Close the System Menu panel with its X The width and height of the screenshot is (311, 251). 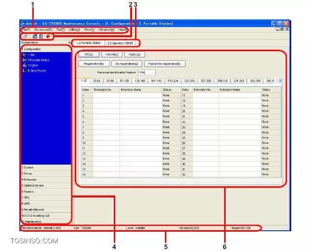(69, 42)
